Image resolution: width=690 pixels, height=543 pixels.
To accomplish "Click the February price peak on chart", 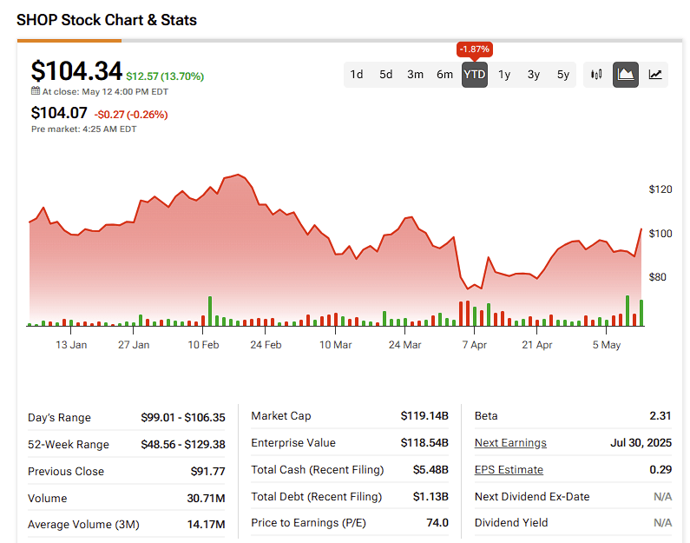I will click(x=238, y=175).
